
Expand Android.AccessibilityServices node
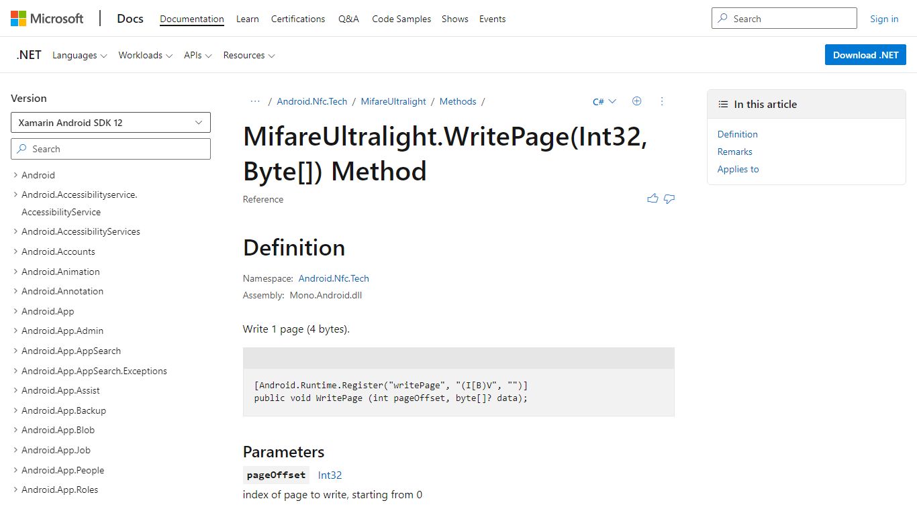[15, 231]
